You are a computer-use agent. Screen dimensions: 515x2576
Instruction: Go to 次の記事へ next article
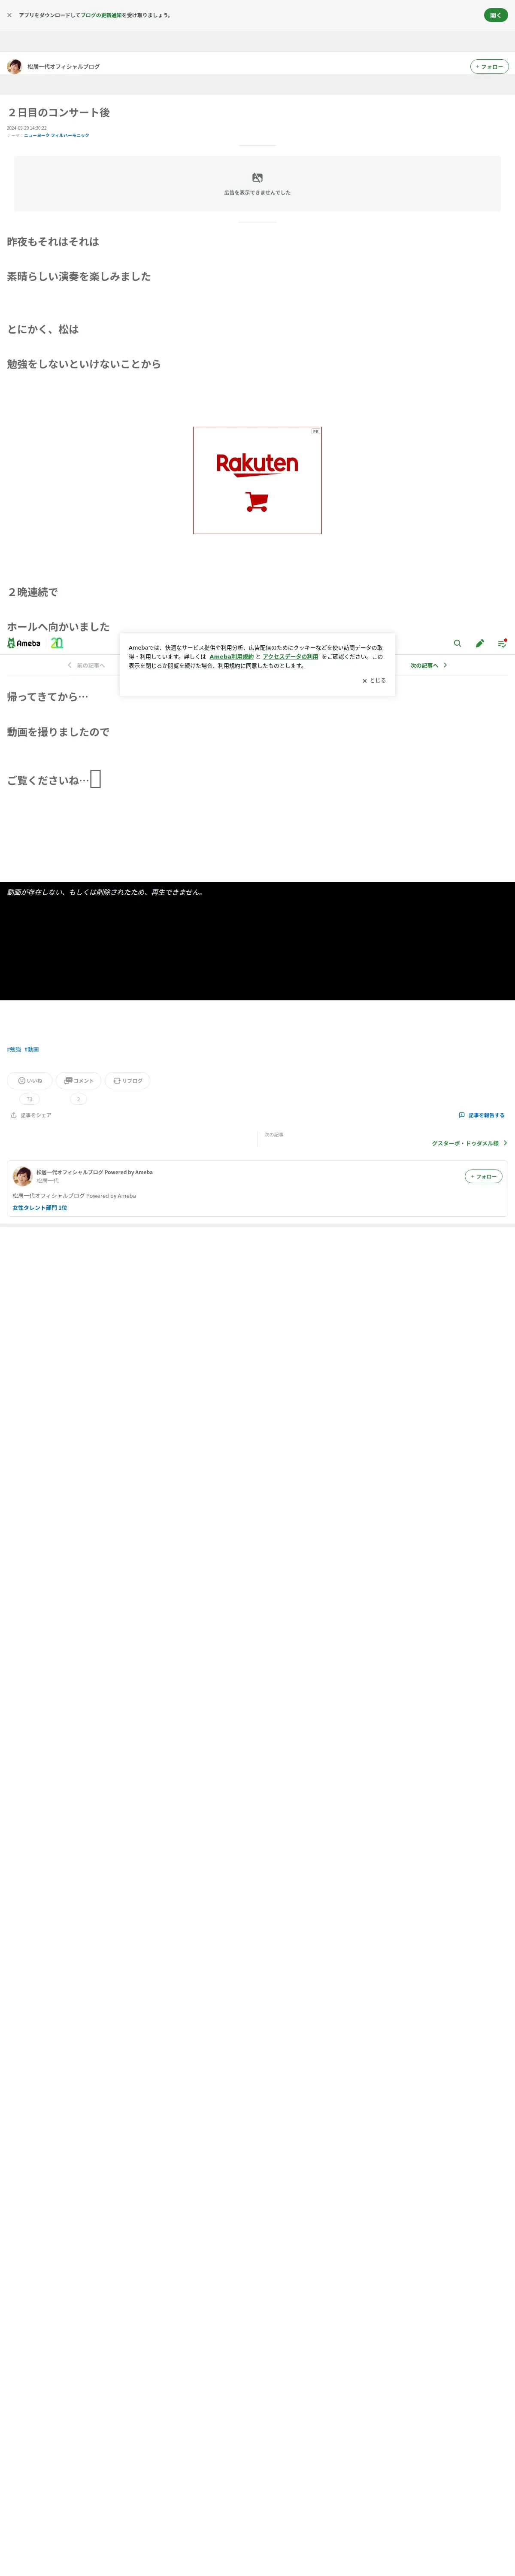tap(429, 665)
